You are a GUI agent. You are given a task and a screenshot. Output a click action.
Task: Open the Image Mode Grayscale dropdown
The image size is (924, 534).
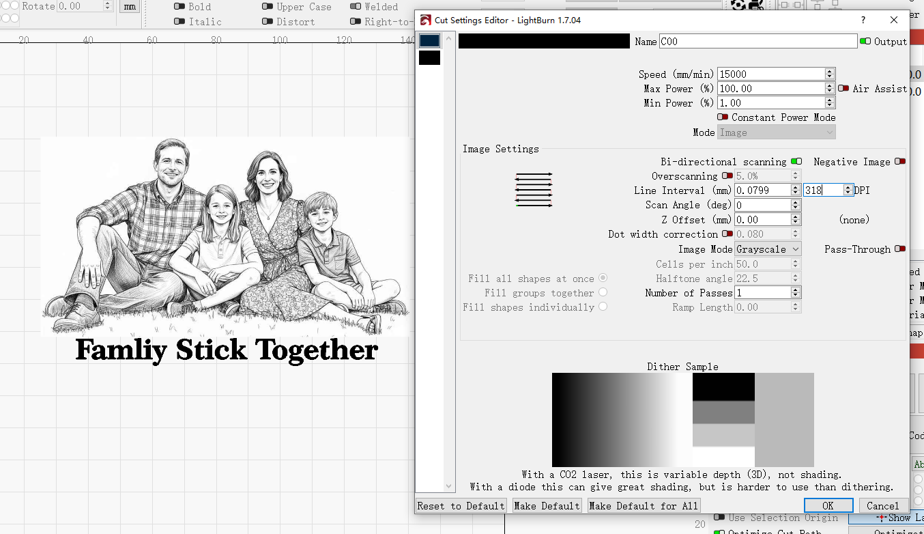coord(768,249)
